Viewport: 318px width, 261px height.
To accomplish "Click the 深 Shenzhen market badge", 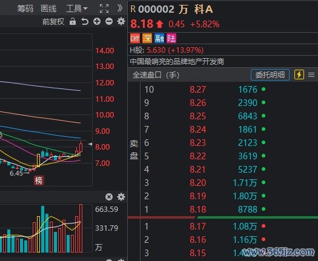I will tap(147, 38).
